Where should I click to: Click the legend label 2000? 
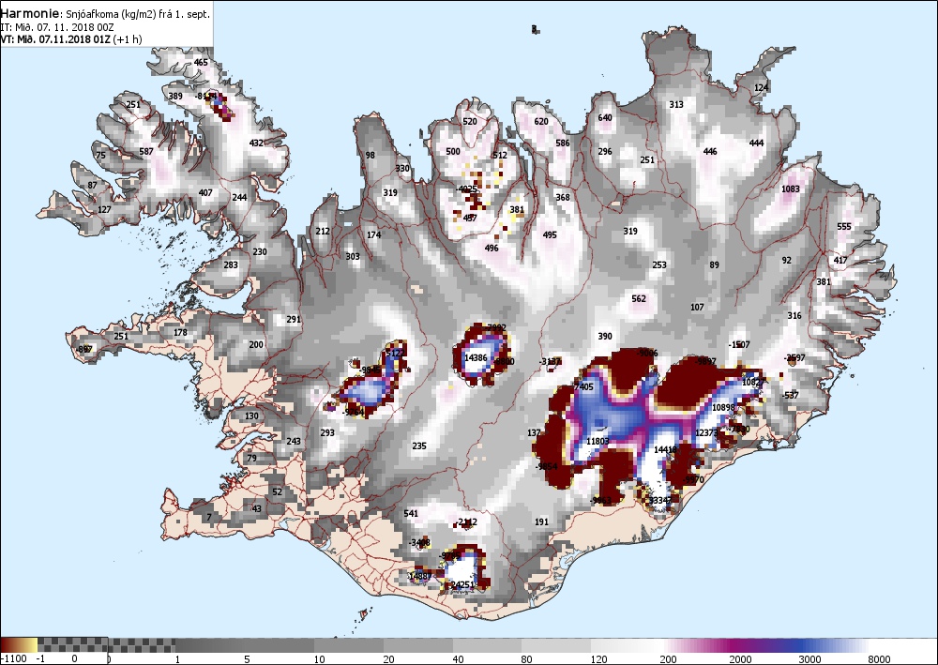740,659
